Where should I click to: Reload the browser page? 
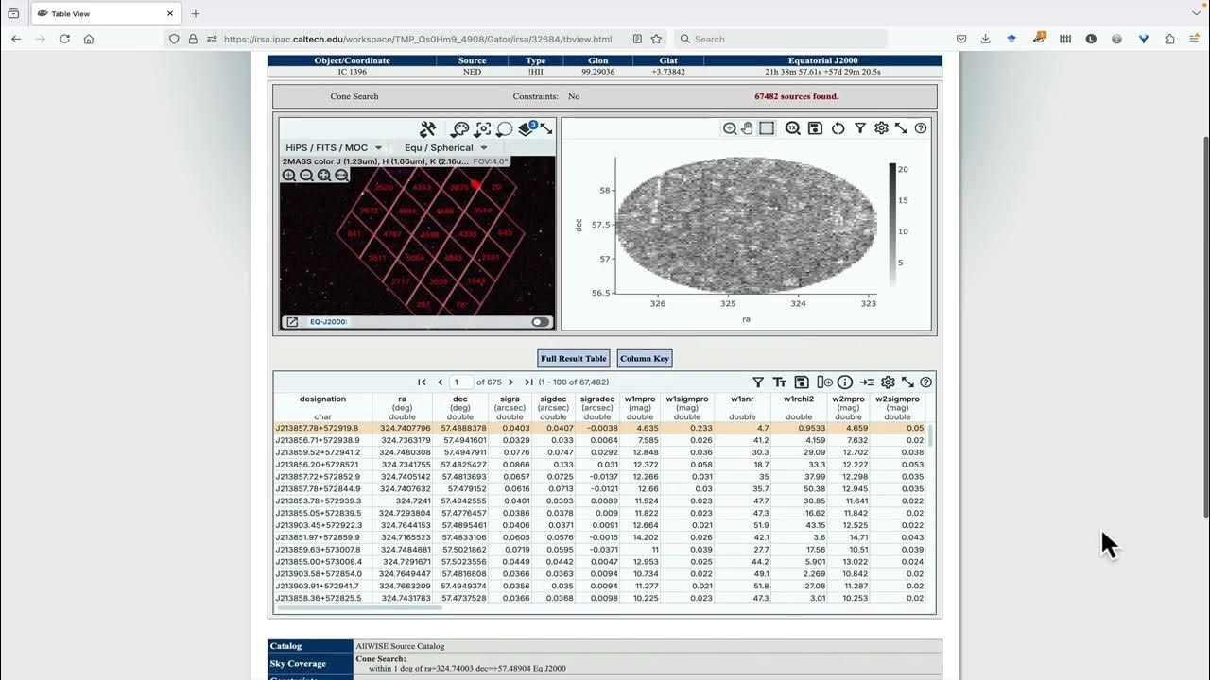[x=64, y=39]
